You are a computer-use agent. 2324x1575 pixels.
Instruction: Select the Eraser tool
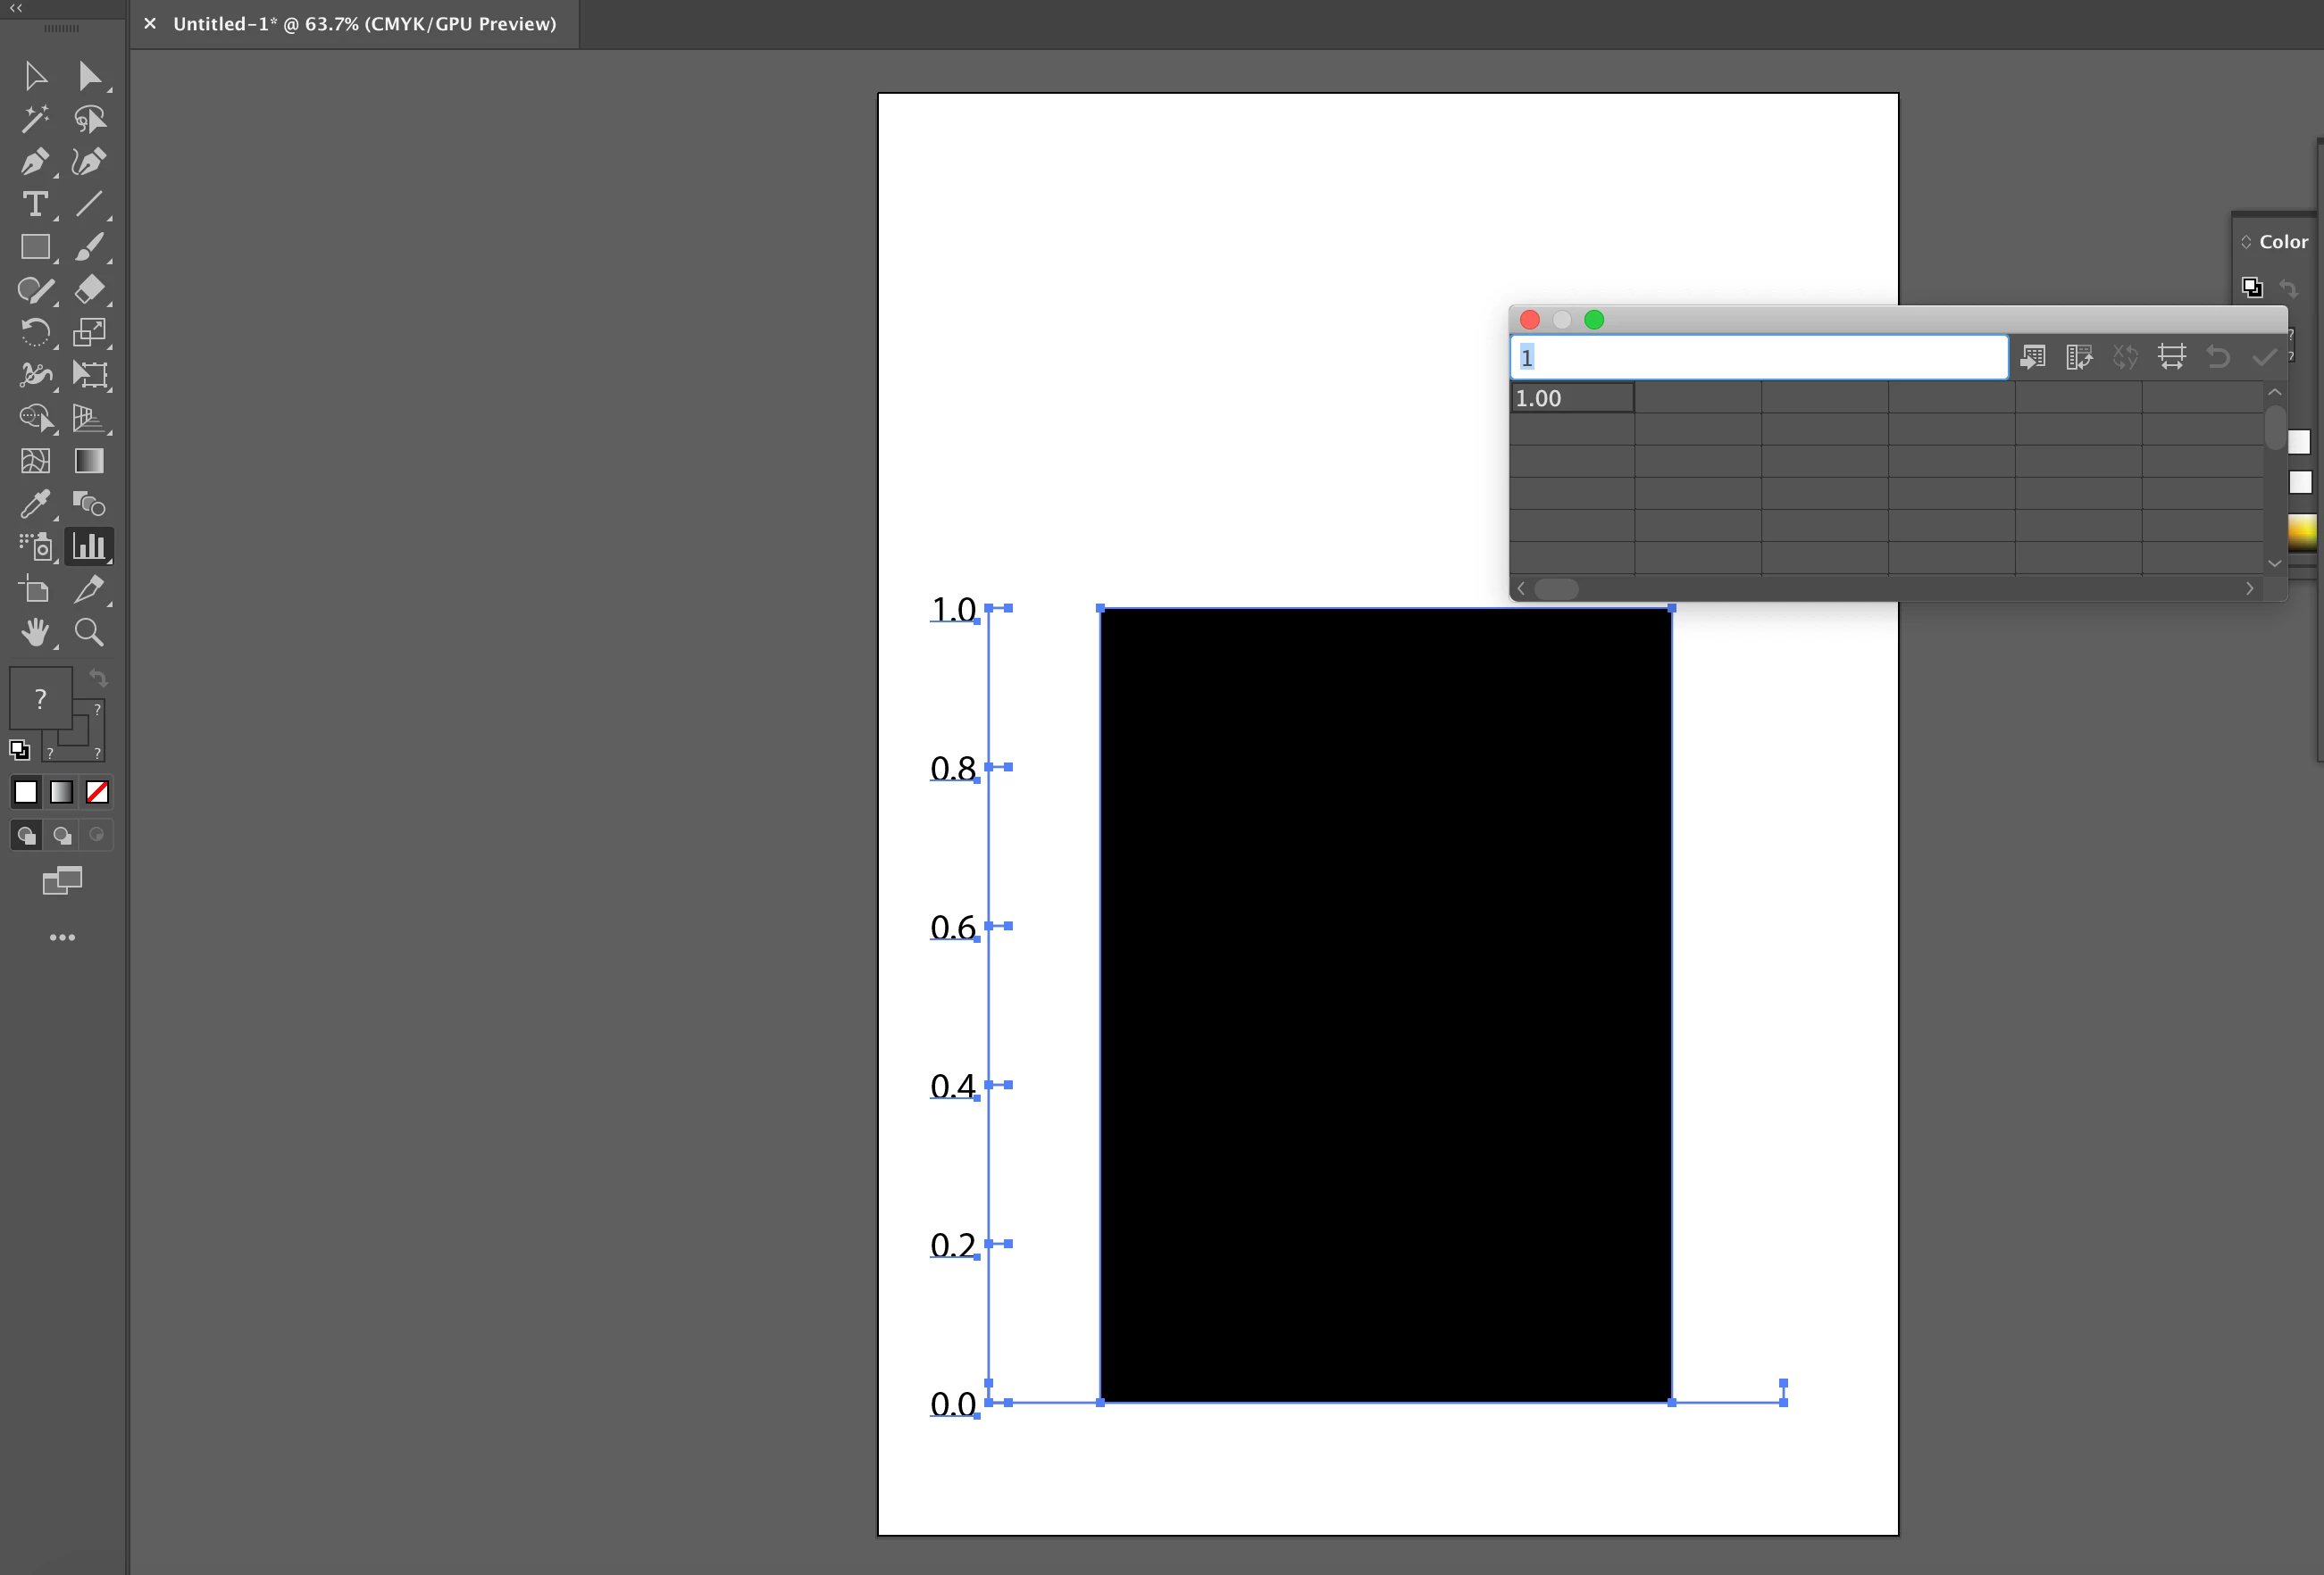coord(89,288)
